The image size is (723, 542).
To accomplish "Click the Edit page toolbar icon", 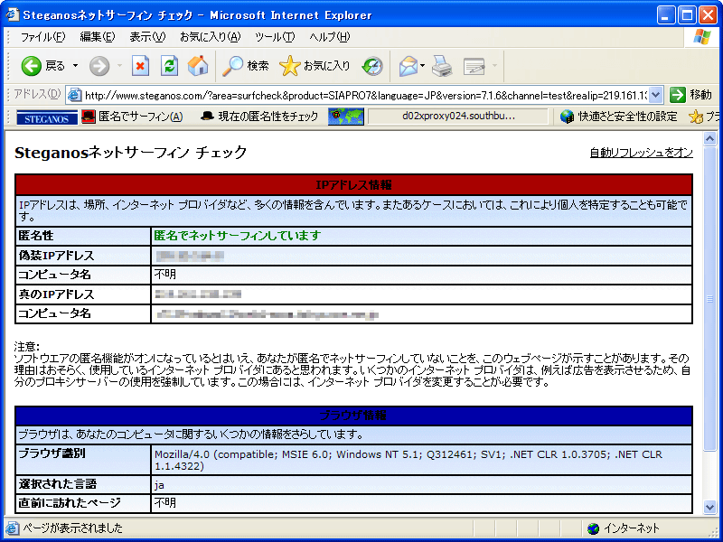I will tap(474, 66).
